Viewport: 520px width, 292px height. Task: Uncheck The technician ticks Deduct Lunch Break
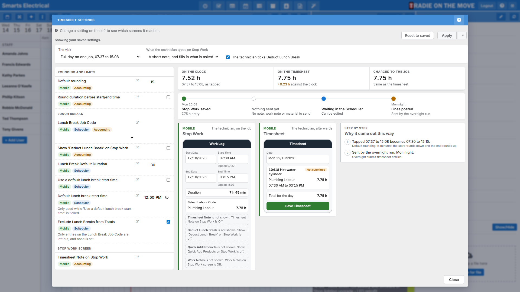(x=228, y=57)
